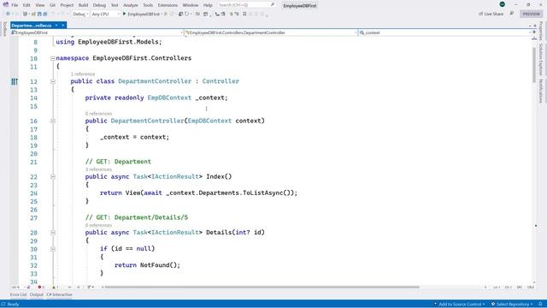Open the _context member navigation dropdown
The height and width of the screenshot is (308, 547).
(444, 33)
